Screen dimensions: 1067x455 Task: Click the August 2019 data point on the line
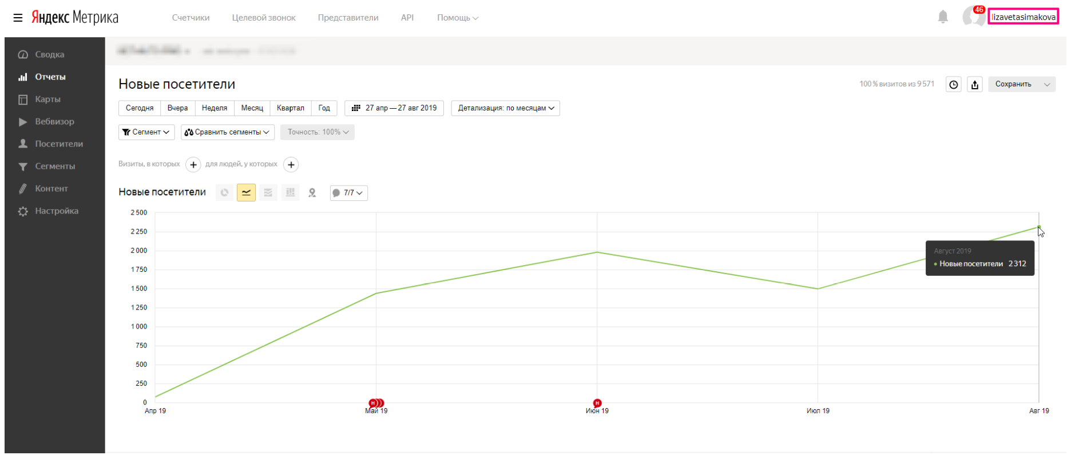click(1039, 227)
